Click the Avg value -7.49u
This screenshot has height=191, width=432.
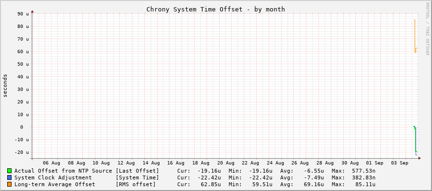(314, 177)
